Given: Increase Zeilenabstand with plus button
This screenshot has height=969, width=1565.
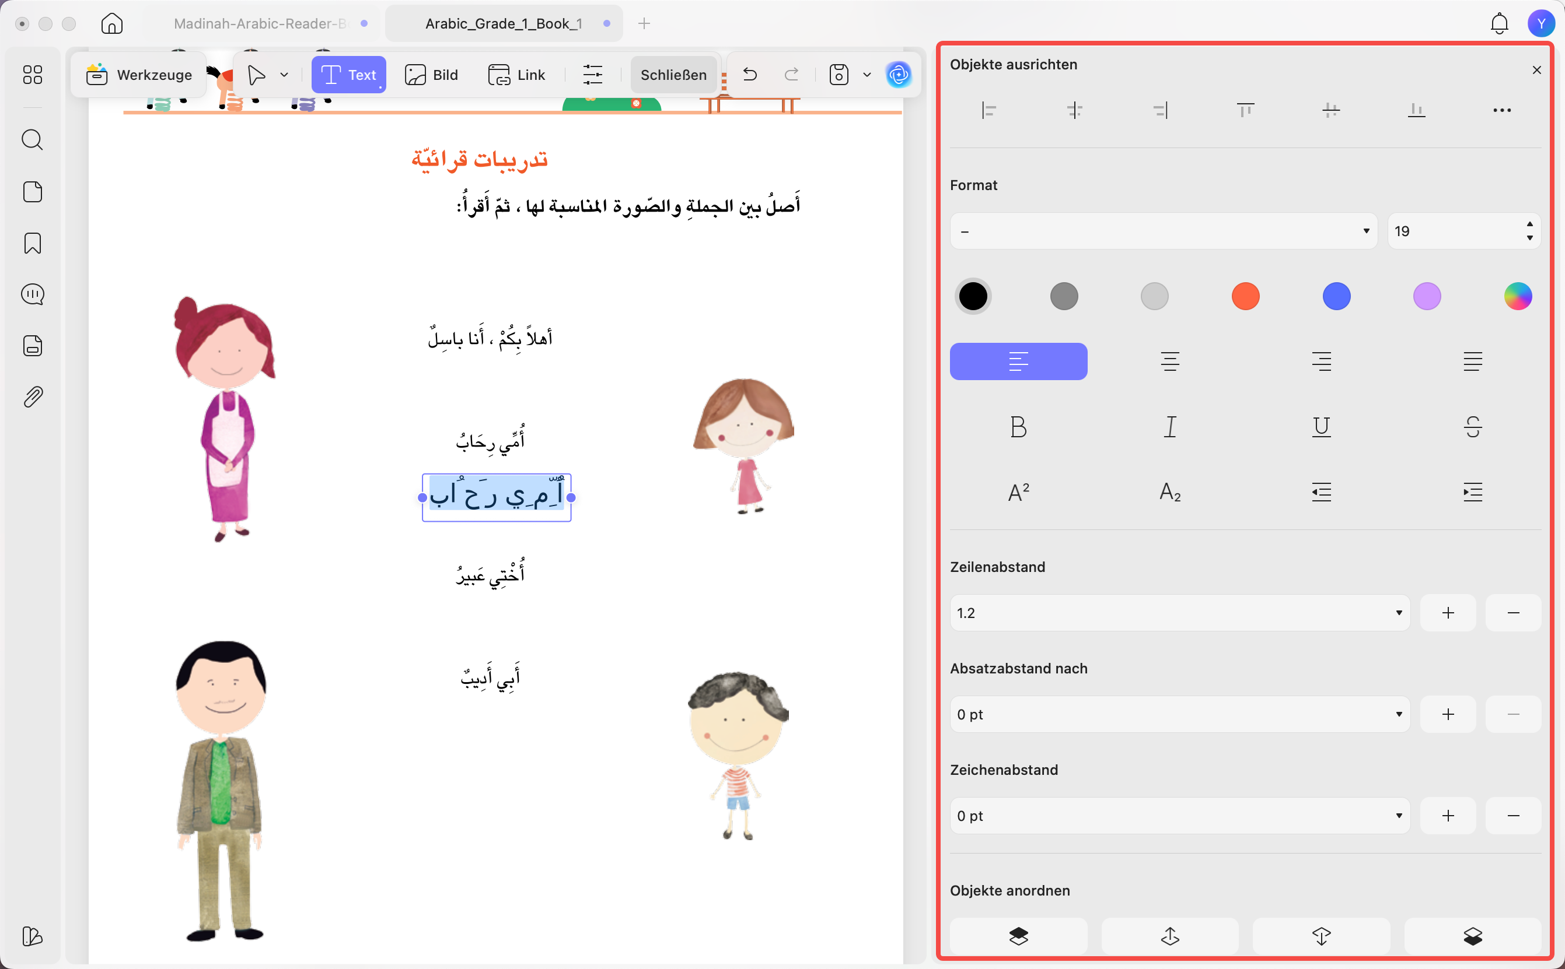Looking at the screenshot, I should (x=1448, y=613).
